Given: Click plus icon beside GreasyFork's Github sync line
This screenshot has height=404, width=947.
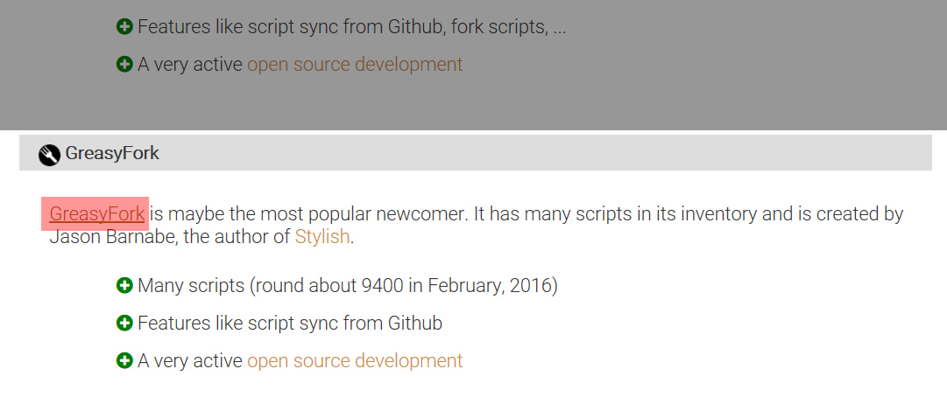Looking at the screenshot, I should pos(124,324).
